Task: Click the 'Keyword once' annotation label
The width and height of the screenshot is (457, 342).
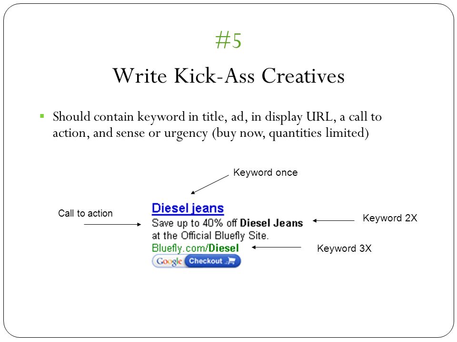Action: click(265, 172)
